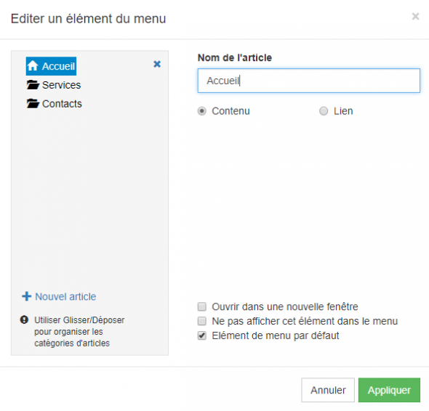Click the Annuler button
This screenshot has height=411, width=429.
point(328,390)
